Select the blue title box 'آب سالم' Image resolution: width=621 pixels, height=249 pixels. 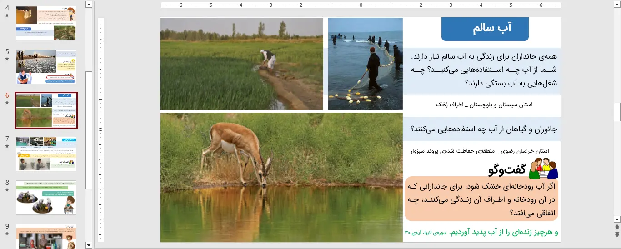click(x=485, y=29)
